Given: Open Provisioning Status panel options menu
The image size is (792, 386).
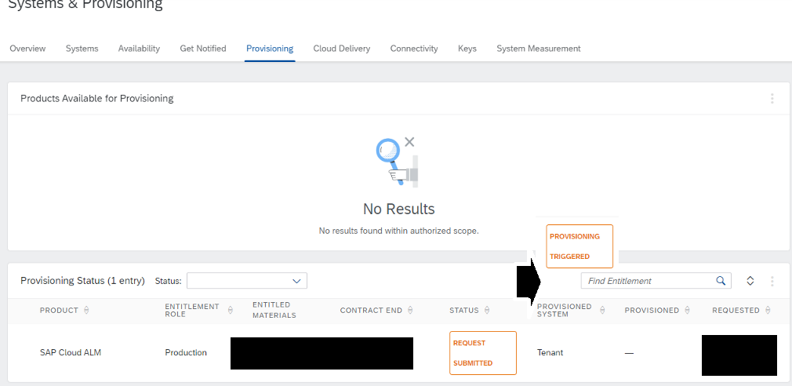Looking at the screenshot, I should click(x=772, y=281).
